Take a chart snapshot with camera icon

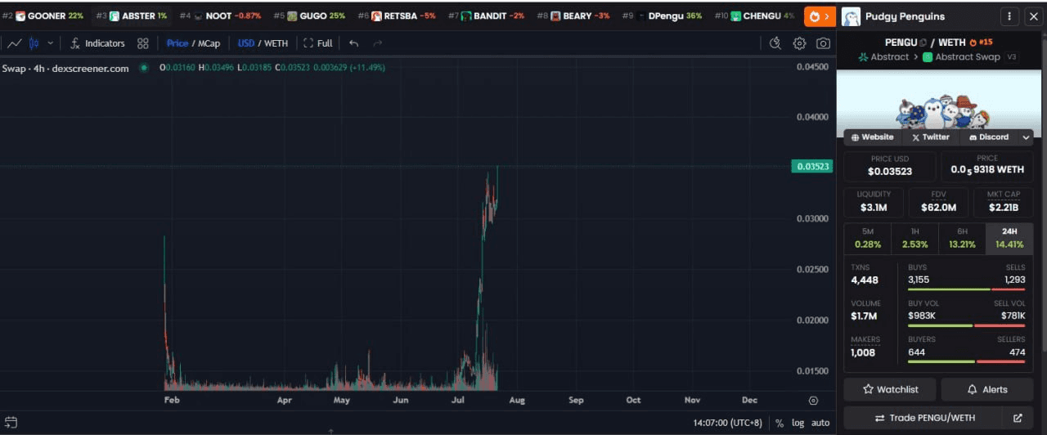coord(823,43)
